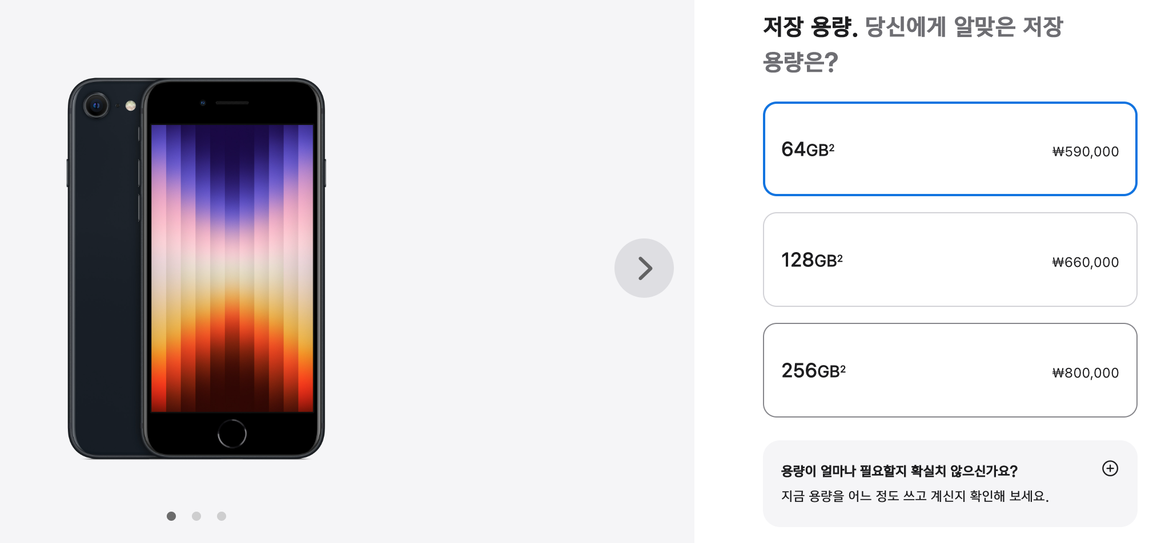Click the iPhone SE product image
The image size is (1149, 543).
coord(196,268)
